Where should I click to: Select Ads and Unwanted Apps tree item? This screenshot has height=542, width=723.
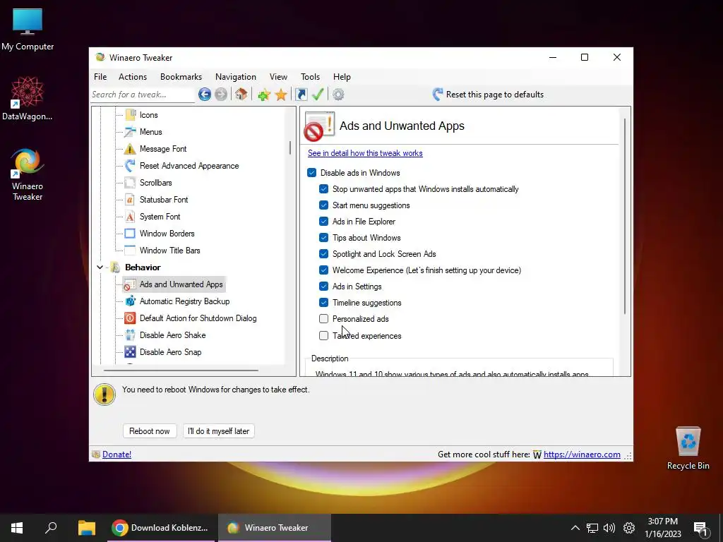174,284
